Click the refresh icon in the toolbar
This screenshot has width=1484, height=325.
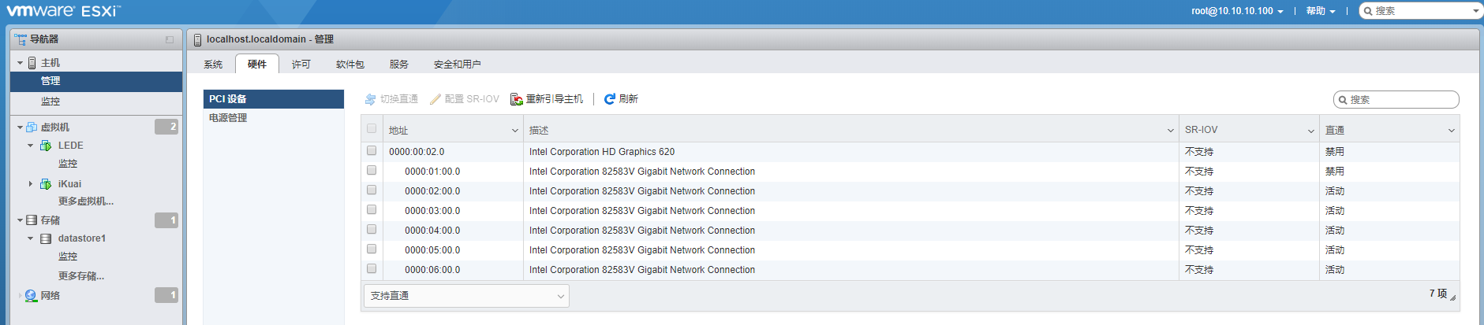click(x=609, y=99)
